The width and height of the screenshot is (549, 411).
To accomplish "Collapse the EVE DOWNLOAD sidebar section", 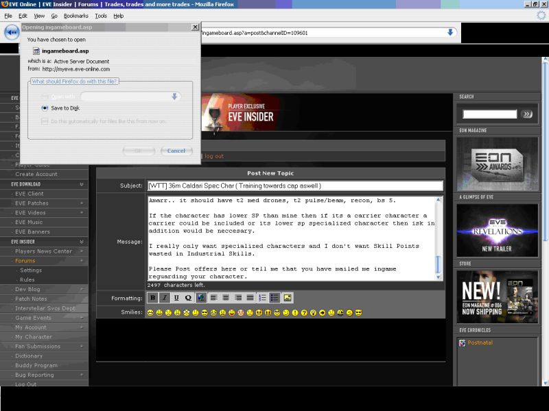I will point(82,184).
